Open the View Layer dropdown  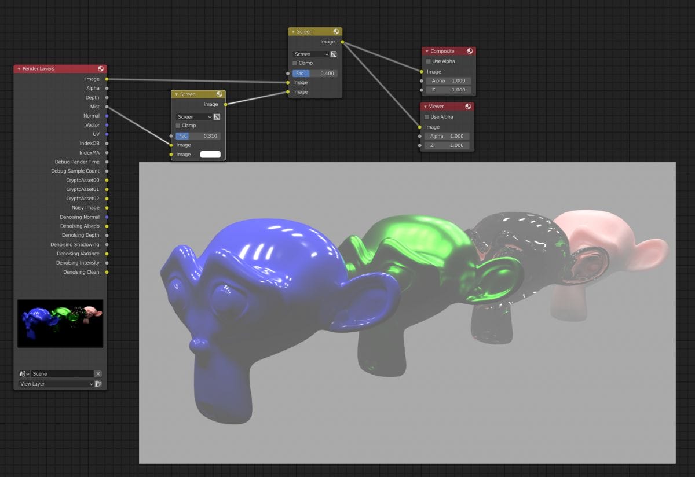tap(52, 384)
